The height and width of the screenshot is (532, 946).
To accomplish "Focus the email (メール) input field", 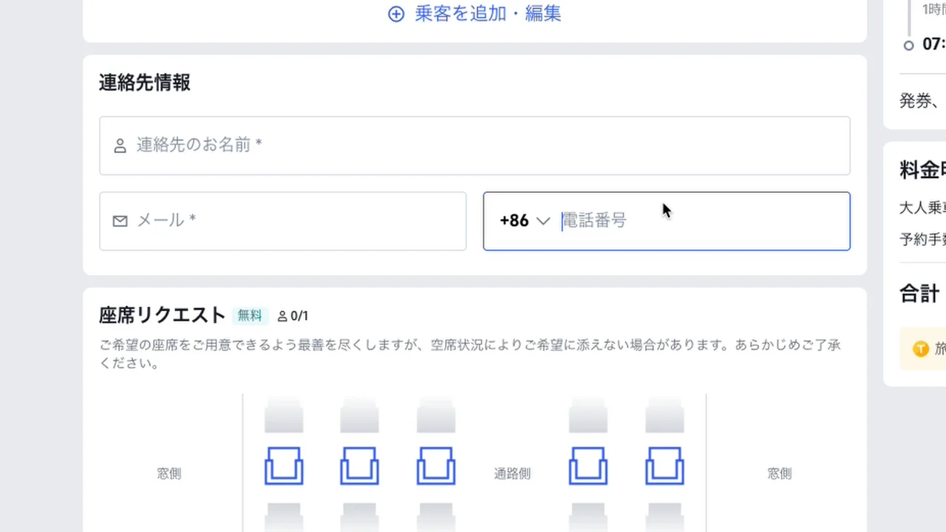I will 283,221.
